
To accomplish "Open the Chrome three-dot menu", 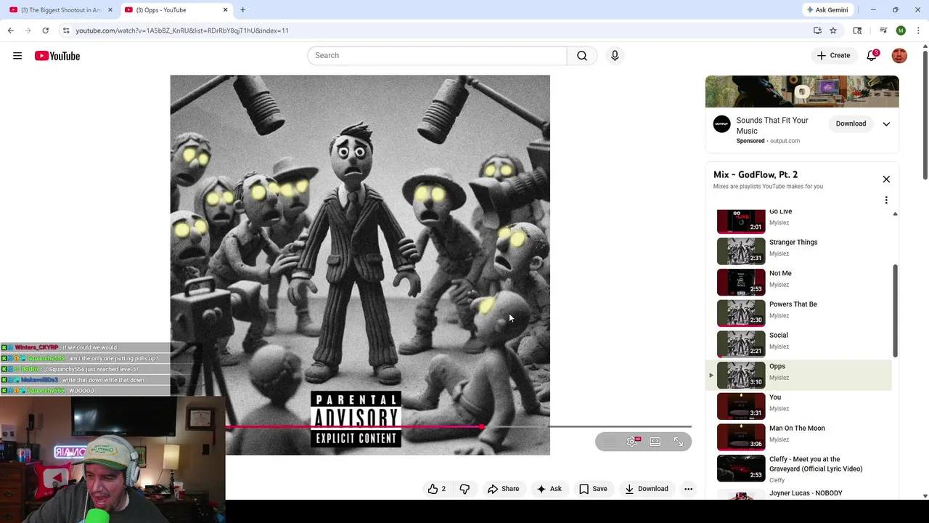I will point(918,31).
